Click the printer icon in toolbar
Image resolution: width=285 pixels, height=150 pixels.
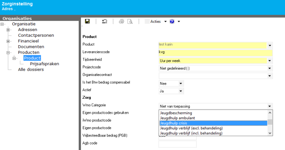pos(121,21)
